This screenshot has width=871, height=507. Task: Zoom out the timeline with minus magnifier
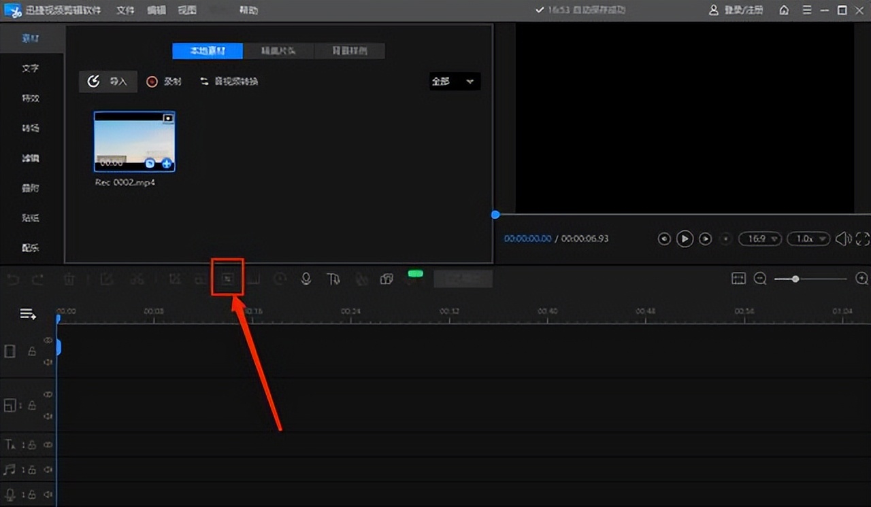tap(760, 279)
